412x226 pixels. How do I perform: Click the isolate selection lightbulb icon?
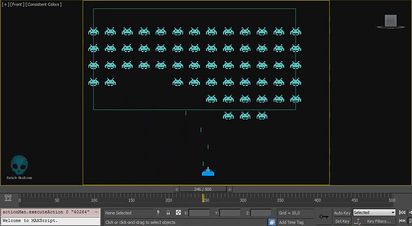tap(158, 213)
